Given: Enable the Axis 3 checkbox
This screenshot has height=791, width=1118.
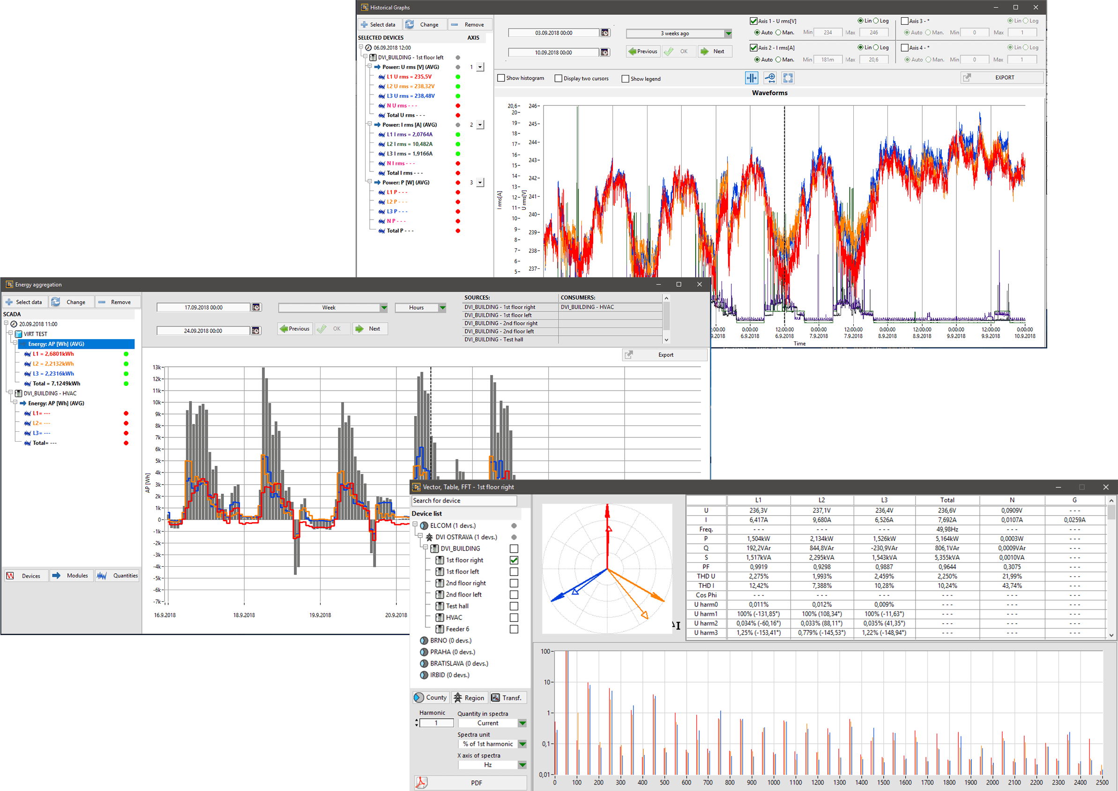Looking at the screenshot, I should click(x=904, y=21).
